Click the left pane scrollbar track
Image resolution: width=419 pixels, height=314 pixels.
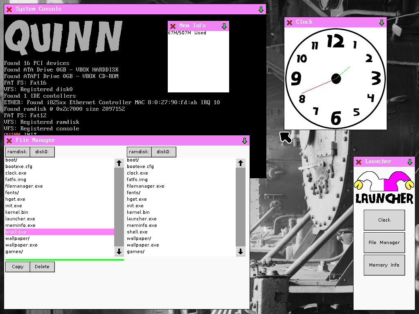pos(119,207)
